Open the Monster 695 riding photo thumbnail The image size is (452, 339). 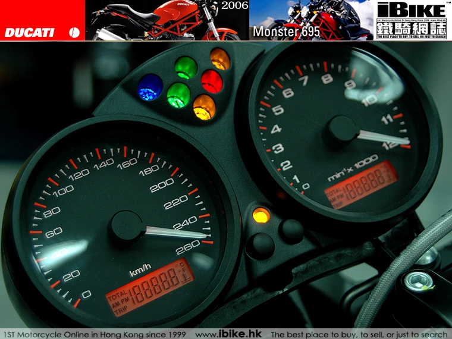[311, 20]
